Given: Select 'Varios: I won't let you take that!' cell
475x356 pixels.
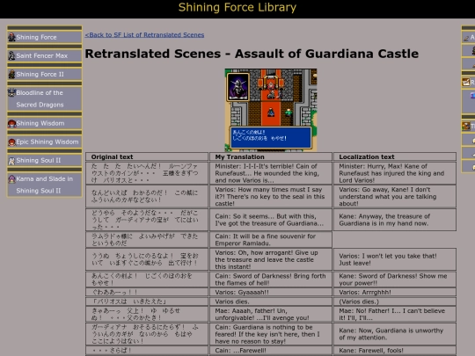Looking at the screenshot, I should point(395,259).
